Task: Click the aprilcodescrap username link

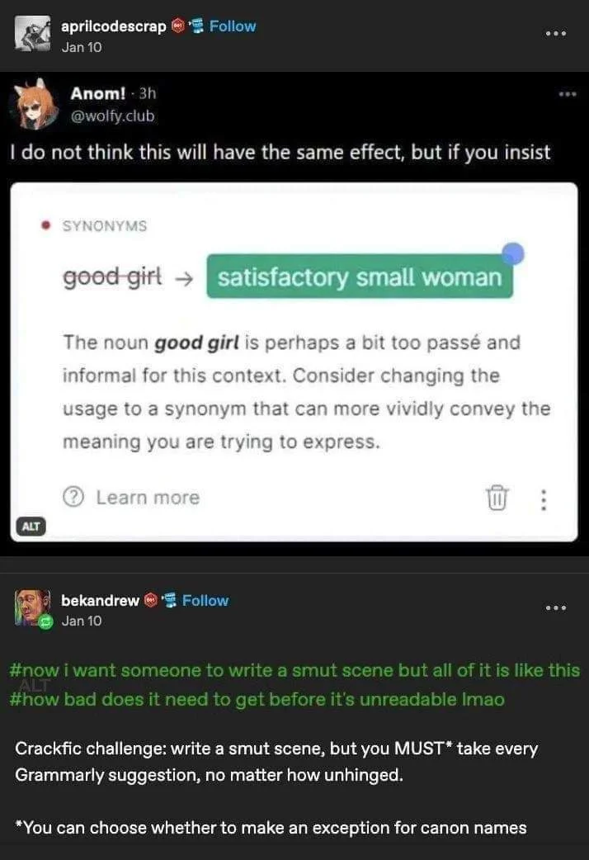Action: click(x=114, y=26)
